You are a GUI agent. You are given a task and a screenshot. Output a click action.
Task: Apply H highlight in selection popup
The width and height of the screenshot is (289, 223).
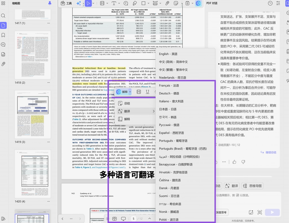pyautogui.click(x=139, y=92)
